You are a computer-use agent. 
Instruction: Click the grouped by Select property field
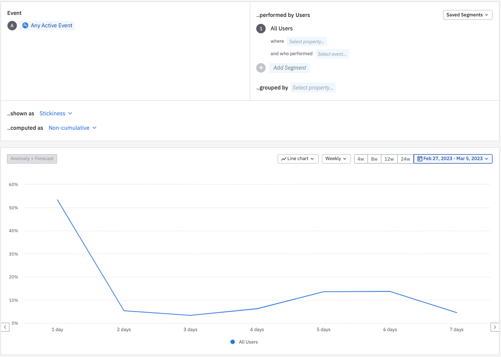click(313, 88)
